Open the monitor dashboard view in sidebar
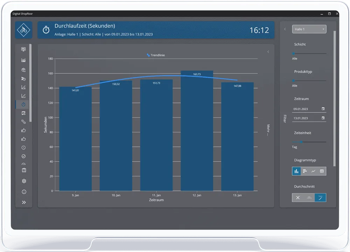 pyautogui.click(x=23, y=49)
